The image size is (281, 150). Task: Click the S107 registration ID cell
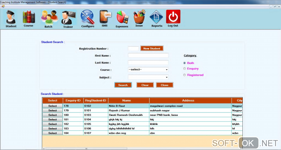(x=96, y=133)
